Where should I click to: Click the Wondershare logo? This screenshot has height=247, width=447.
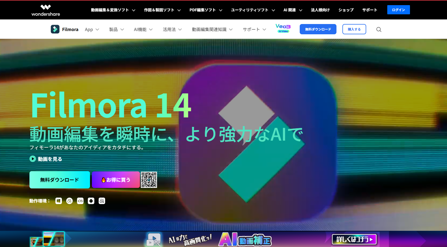tap(46, 10)
